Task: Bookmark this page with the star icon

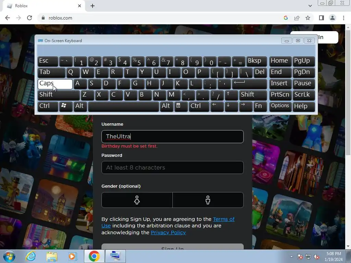Action: 308,18
